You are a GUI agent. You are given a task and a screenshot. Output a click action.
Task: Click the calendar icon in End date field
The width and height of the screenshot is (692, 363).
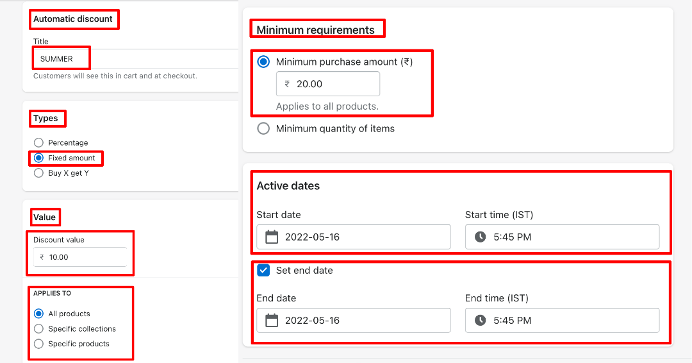[272, 321]
